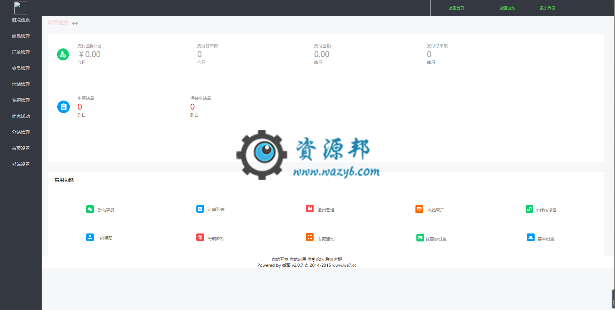Open the 导航图标 shortcut link
Image resolution: width=615 pixels, height=310 pixels.
216,239
